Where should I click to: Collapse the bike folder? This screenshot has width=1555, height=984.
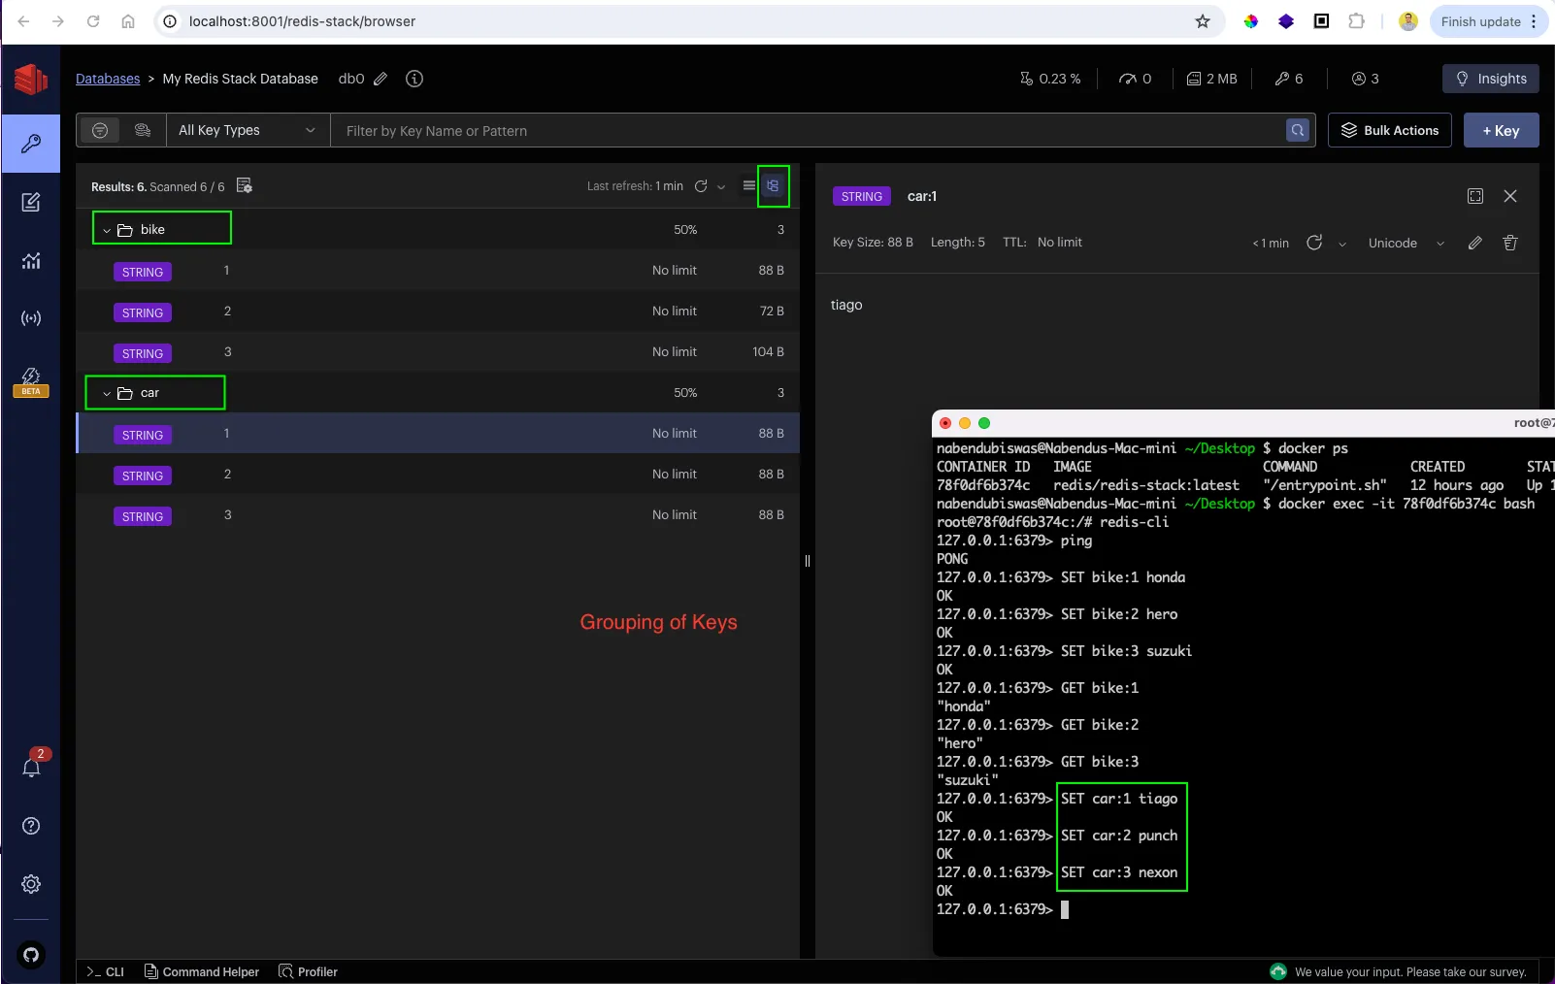click(107, 230)
